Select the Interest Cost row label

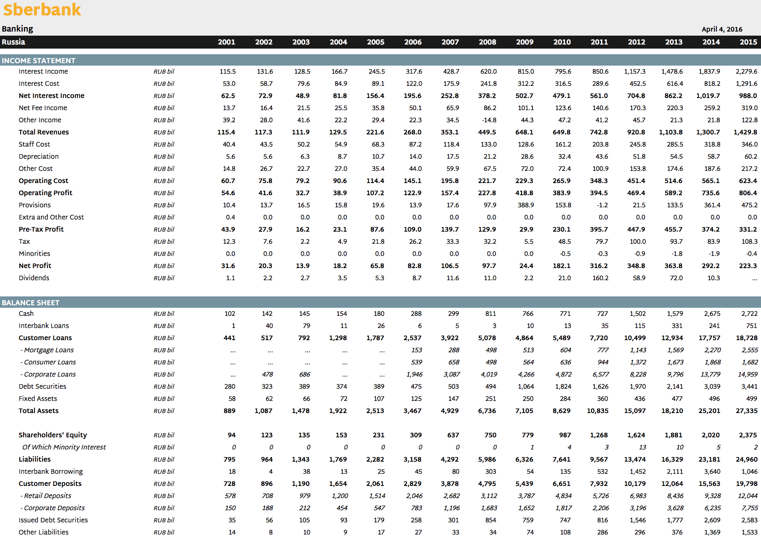point(39,84)
